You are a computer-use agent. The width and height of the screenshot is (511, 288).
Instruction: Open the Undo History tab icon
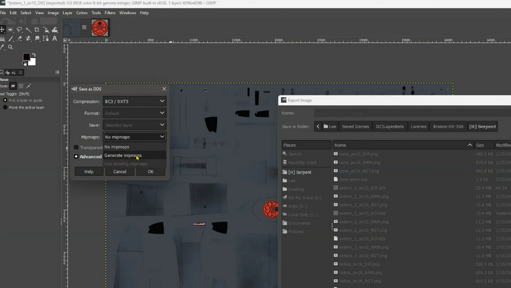pyautogui.click(x=13, y=72)
